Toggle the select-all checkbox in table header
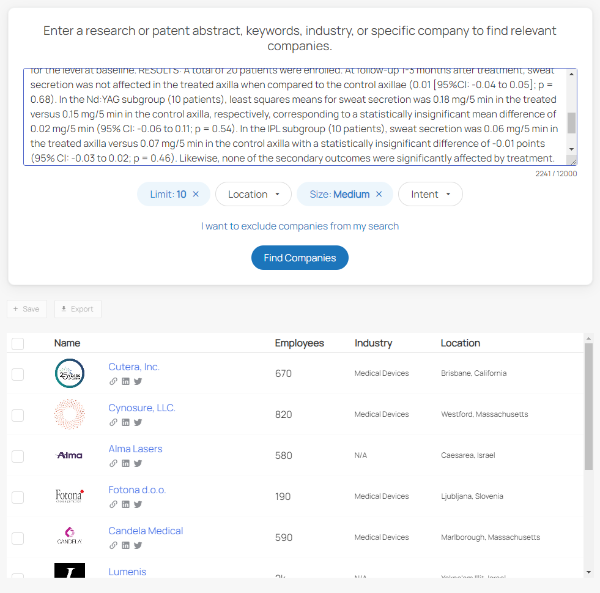Viewport: 600px width, 593px height. coord(18,344)
